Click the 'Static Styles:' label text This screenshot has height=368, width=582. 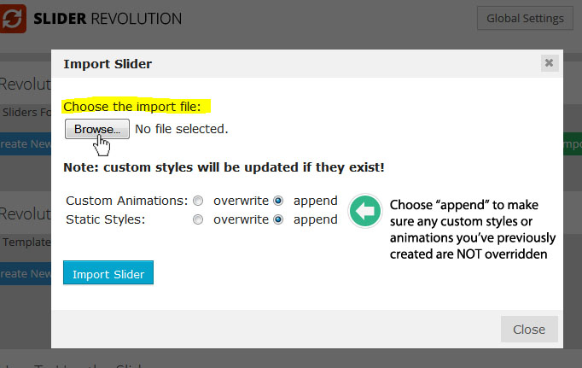[x=103, y=219]
